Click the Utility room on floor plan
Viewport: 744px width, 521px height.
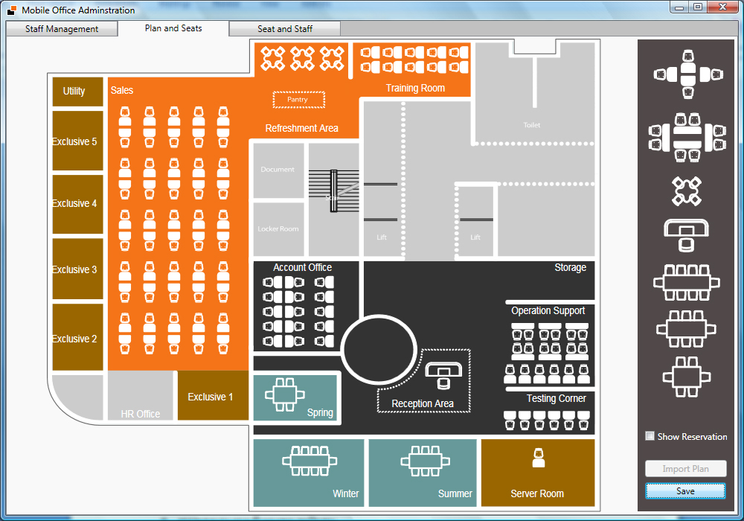[77, 92]
